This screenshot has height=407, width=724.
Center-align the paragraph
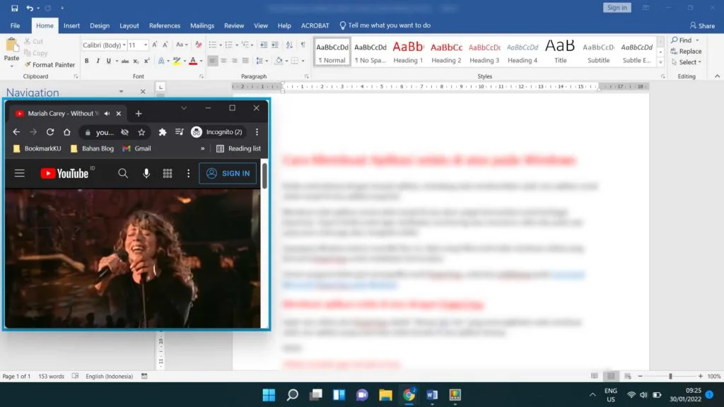(223, 61)
